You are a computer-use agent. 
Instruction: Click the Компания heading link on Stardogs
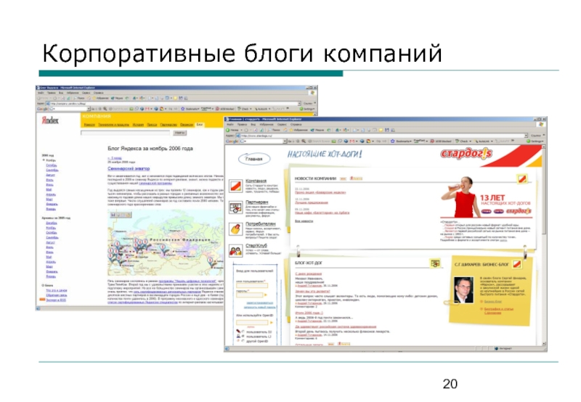pos(256,181)
